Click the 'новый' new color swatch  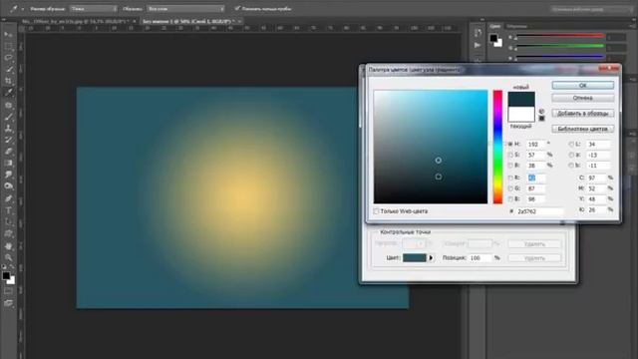[x=521, y=100]
